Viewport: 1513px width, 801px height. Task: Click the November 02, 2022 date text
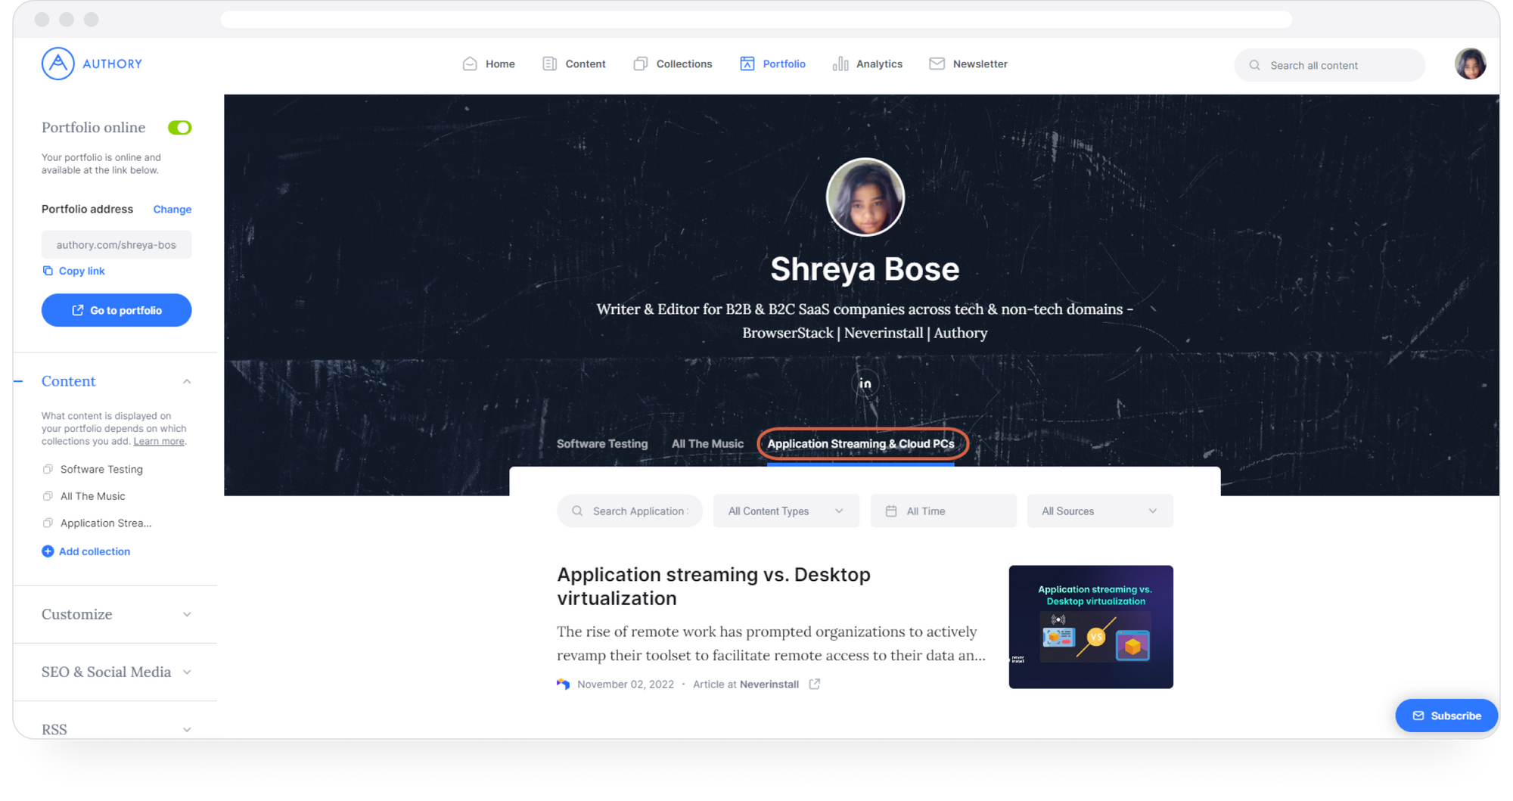tap(625, 684)
